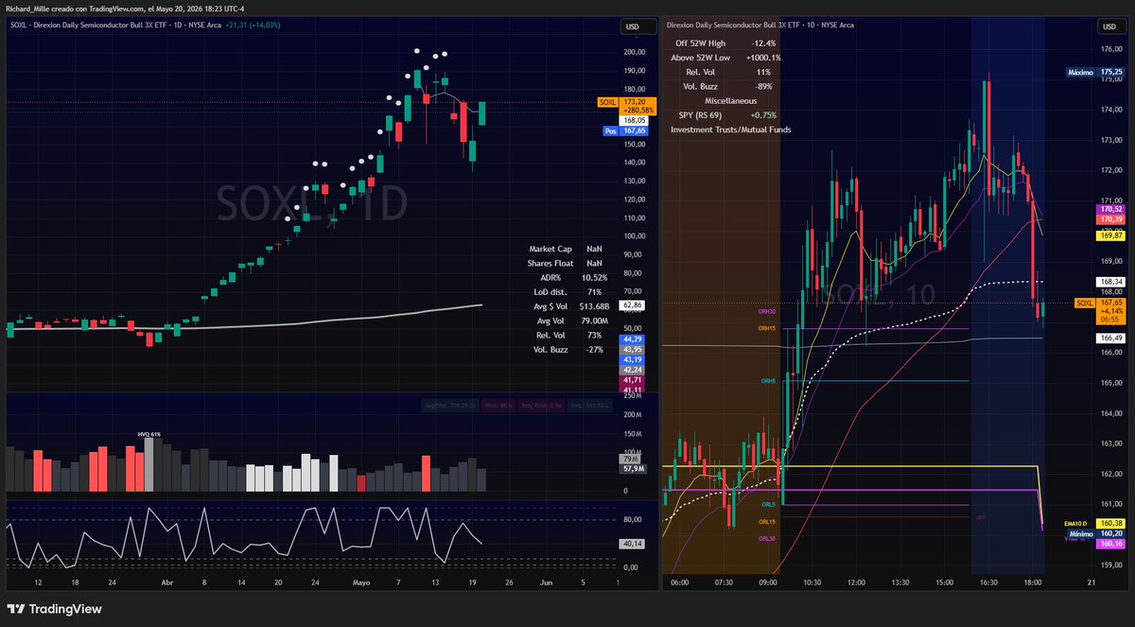Screen dimensions: 1135x627
Task: Click the ORH5 level label
Action: point(769,381)
